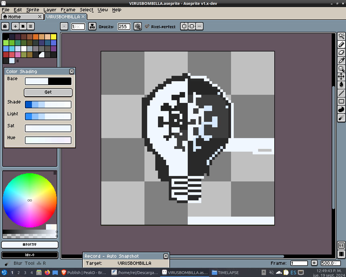The width and height of the screenshot is (346, 277).
Task: Select the Contour blob tool
Action: [x=341, y=109]
